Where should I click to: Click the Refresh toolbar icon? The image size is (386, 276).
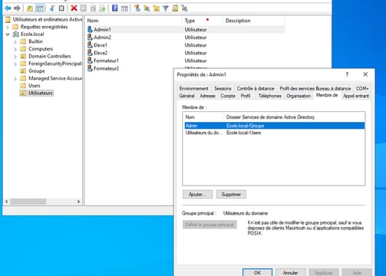93,8
